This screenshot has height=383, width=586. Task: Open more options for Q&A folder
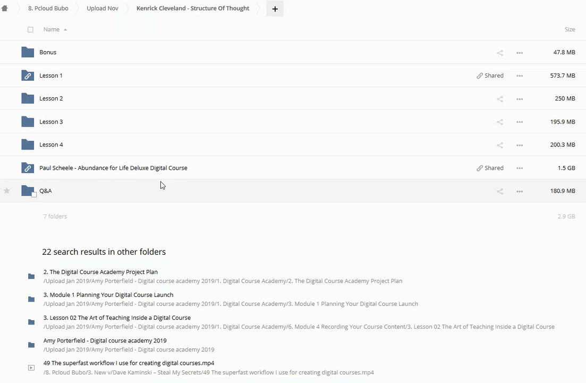pos(519,191)
